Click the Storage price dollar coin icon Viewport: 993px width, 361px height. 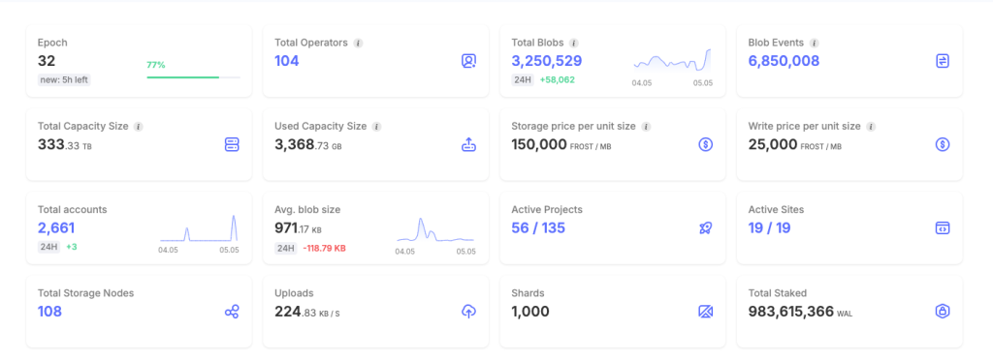click(x=706, y=145)
